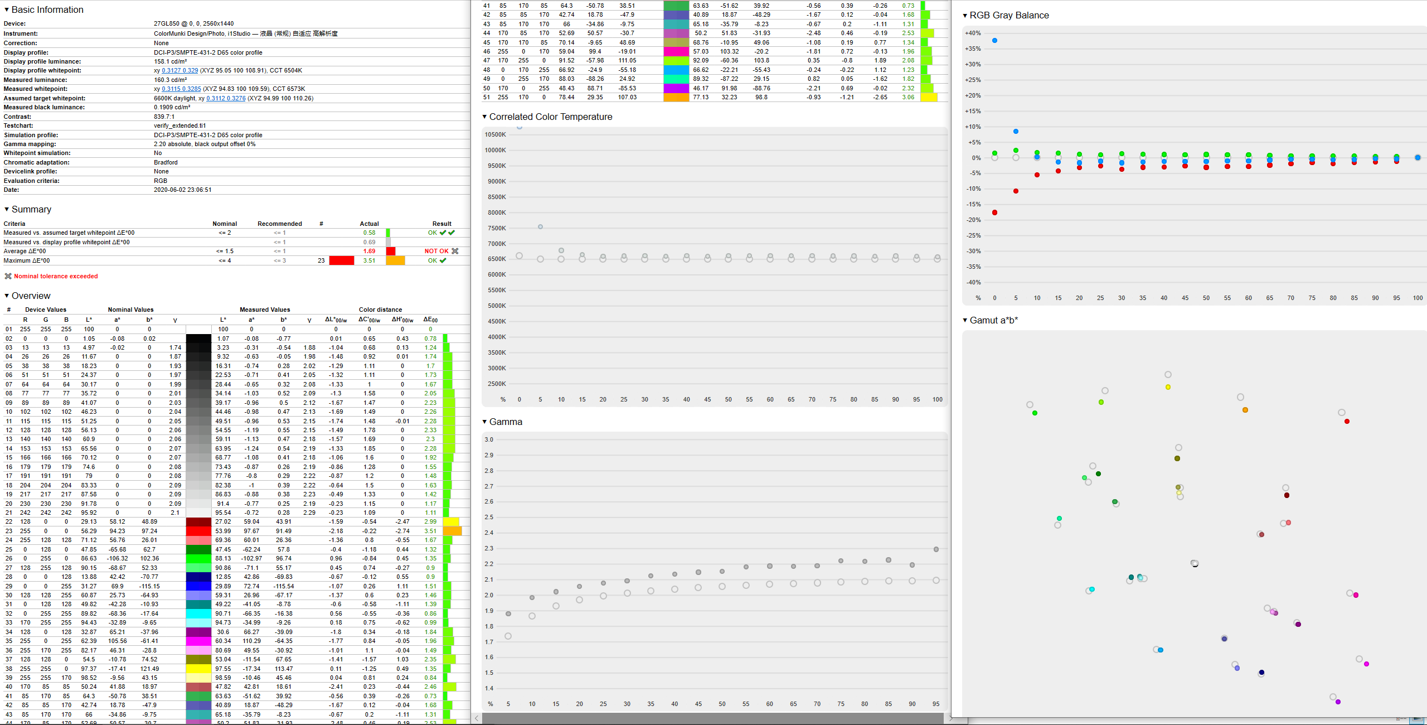1427x725 pixels.
Task: Click the 10500K axis label
Action: (x=495, y=134)
